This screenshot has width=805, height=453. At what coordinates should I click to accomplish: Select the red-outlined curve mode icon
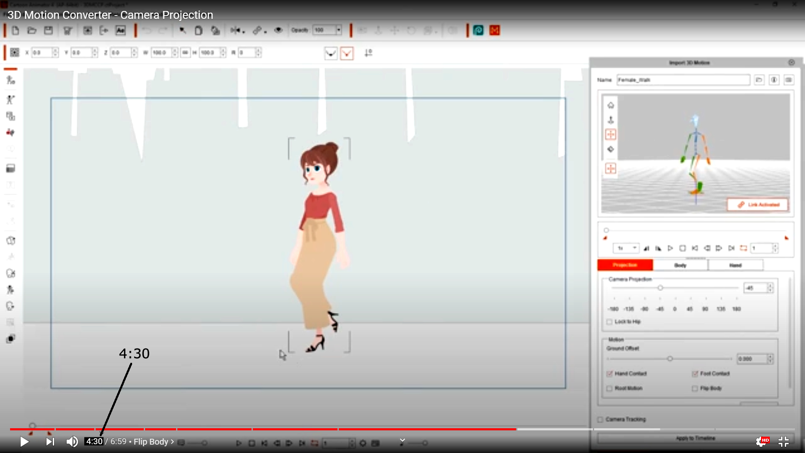tap(347, 53)
